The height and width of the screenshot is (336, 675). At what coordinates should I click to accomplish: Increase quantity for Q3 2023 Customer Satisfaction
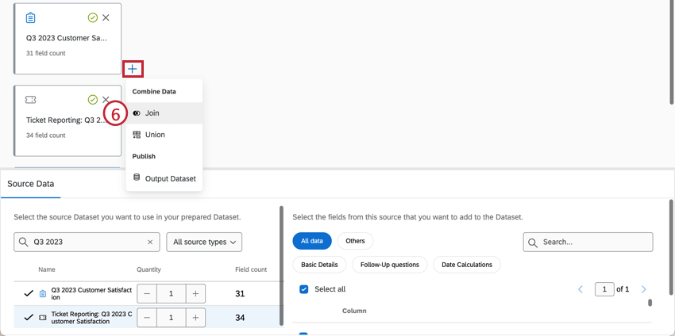pos(195,293)
